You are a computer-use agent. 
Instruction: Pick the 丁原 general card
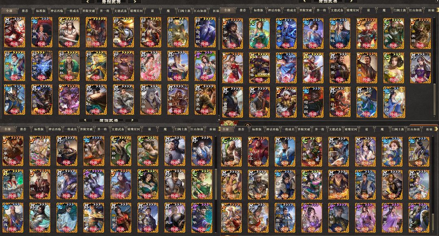(x=67, y=151)
